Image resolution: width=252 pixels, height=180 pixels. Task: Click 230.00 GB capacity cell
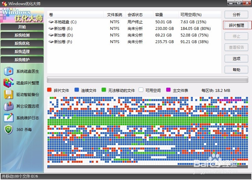(164, 28)
